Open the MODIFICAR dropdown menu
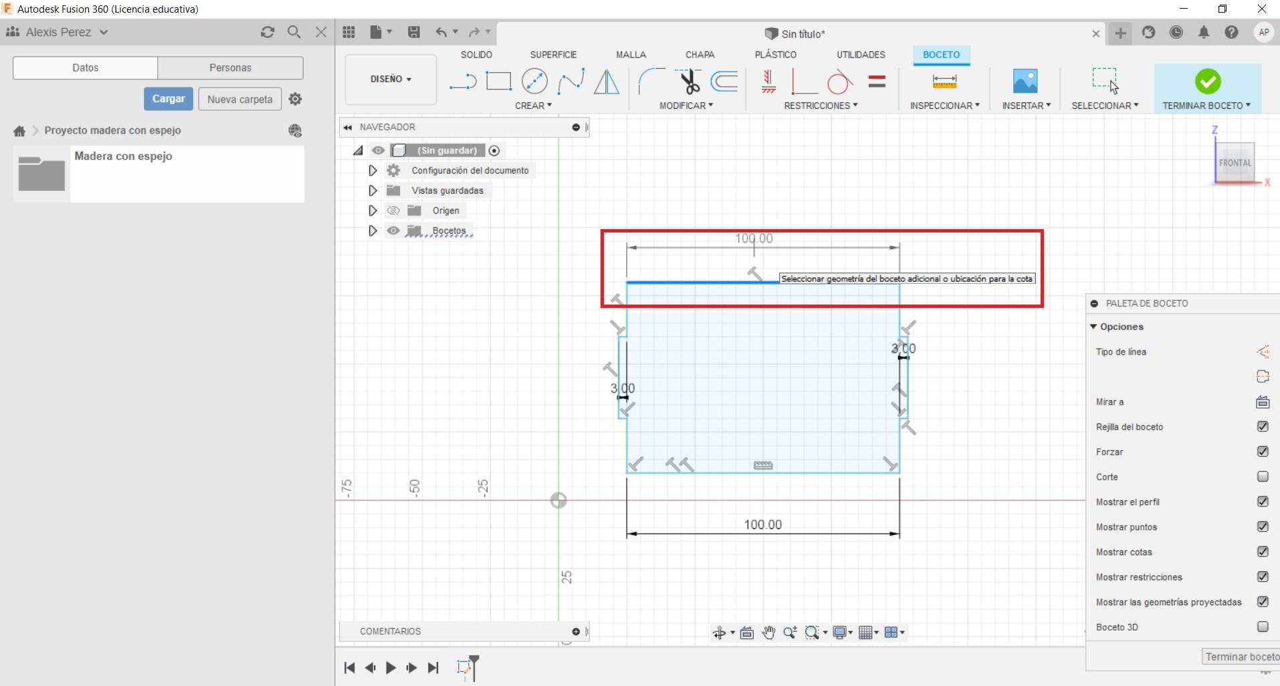This screenshot has height=686, width=1280. pyautogui.click(x=686, y=106)
